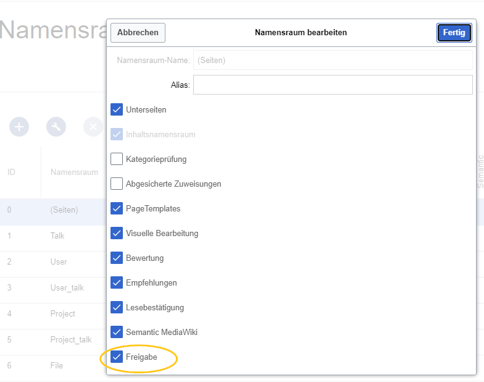Viewport: 484px width, 382px height.
Task: Select the Project namespace row
Action: point(62,313)
